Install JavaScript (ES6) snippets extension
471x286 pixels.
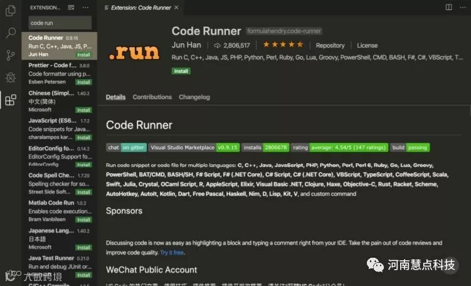(83, 137)
